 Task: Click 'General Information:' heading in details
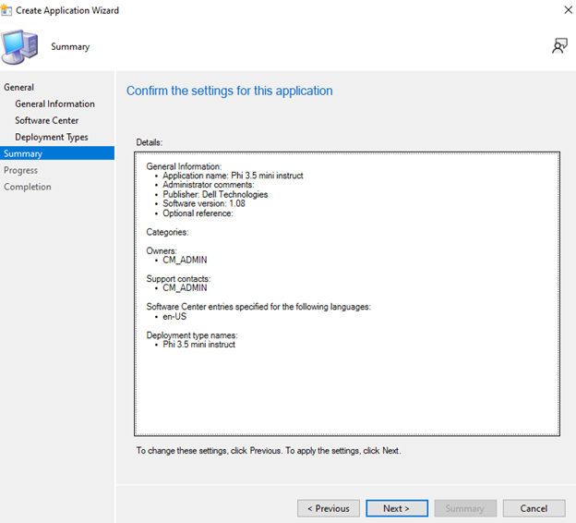click(x=184, y=166)
